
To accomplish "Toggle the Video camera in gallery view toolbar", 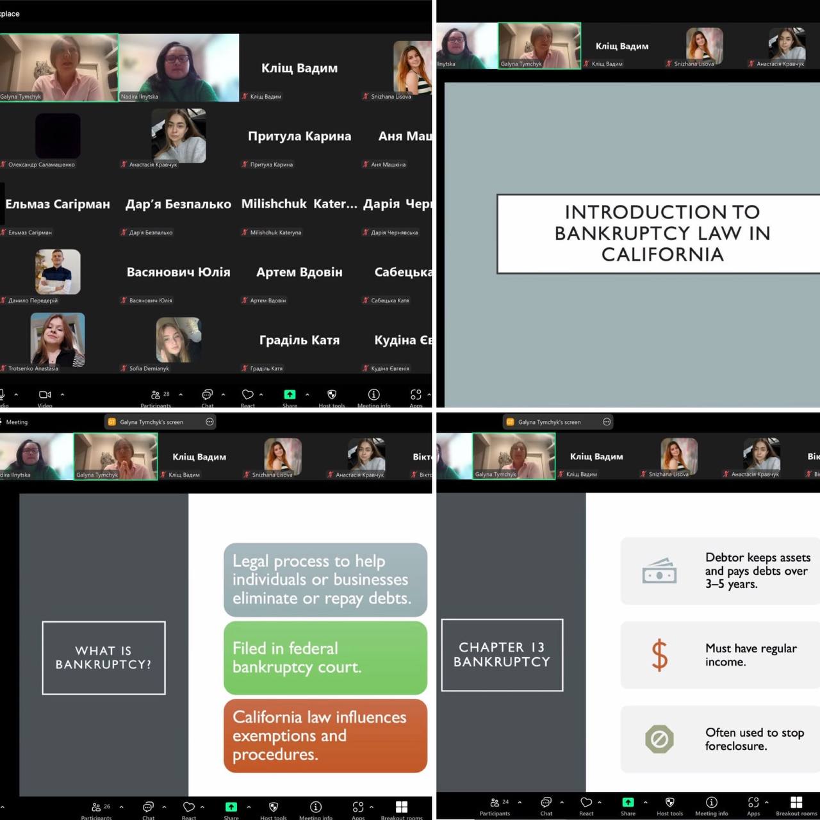I will coord(45,395).
